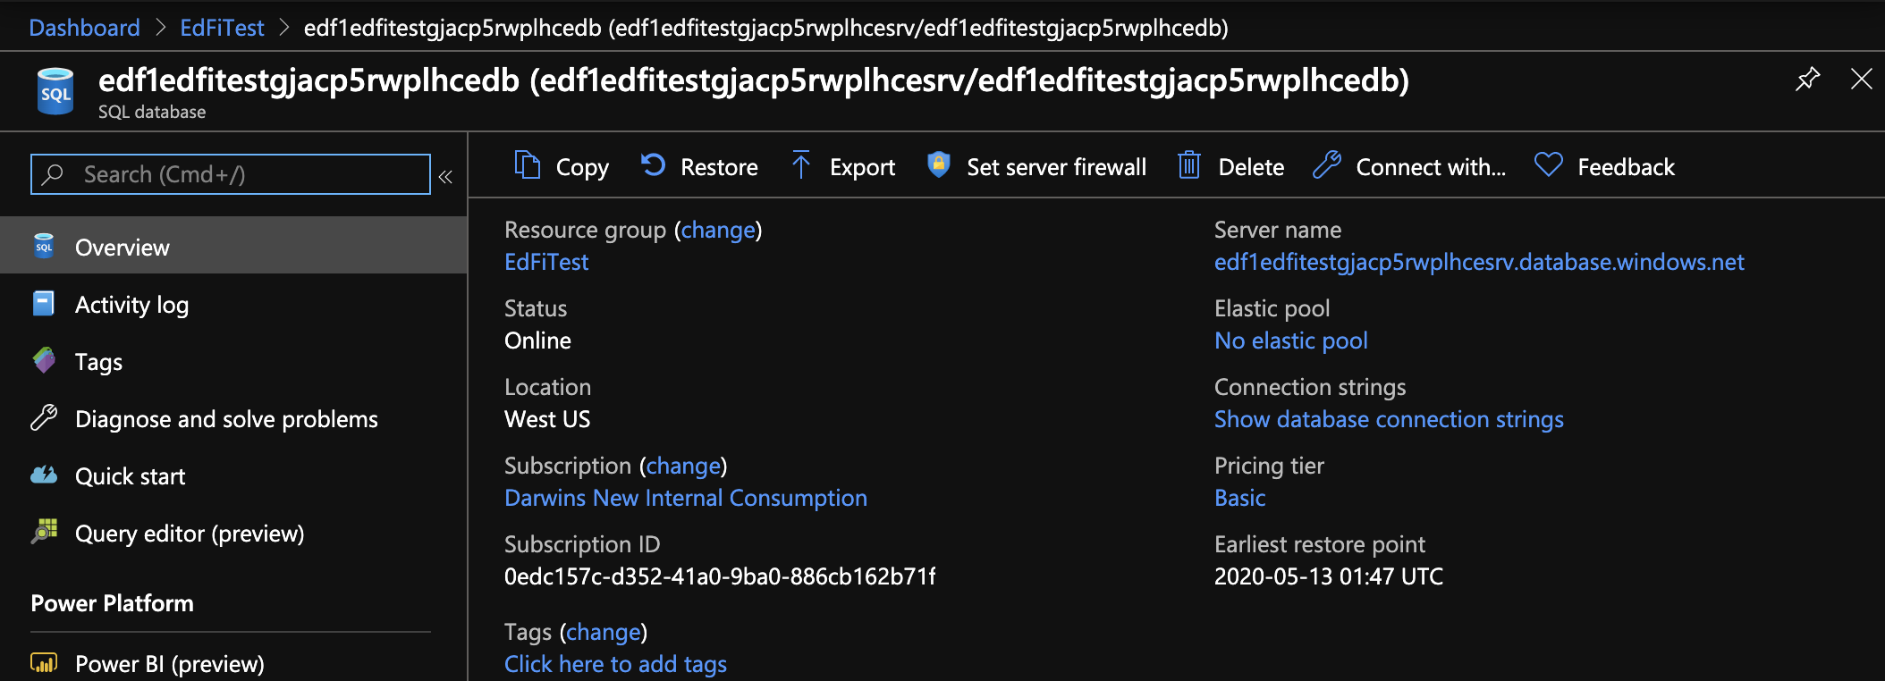Open Diagnose and solve problems
1885x681 pixels.
pyautogui.click(x=233, y=419)
